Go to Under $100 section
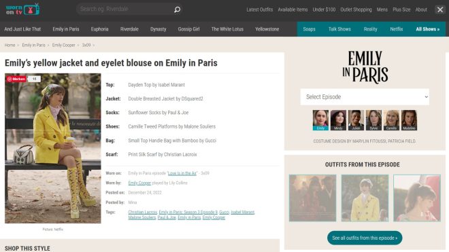Viewport: 449px width, 252px height. click(324, 10)
